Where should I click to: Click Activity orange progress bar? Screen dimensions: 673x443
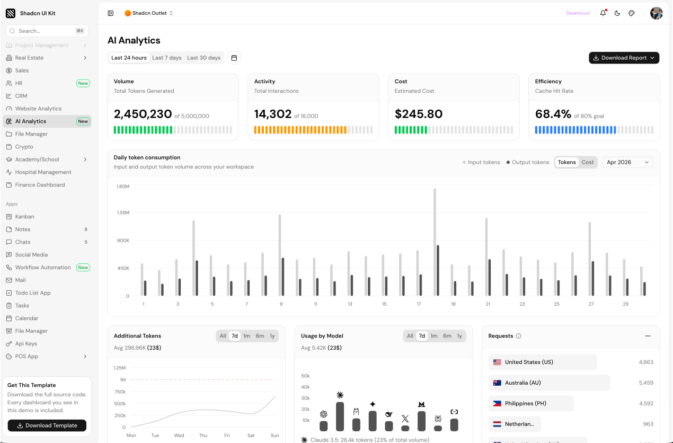[313, 130]
